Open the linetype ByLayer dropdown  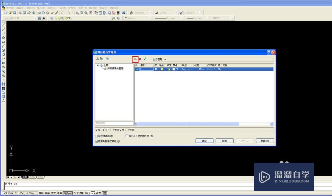pos(183,18)
